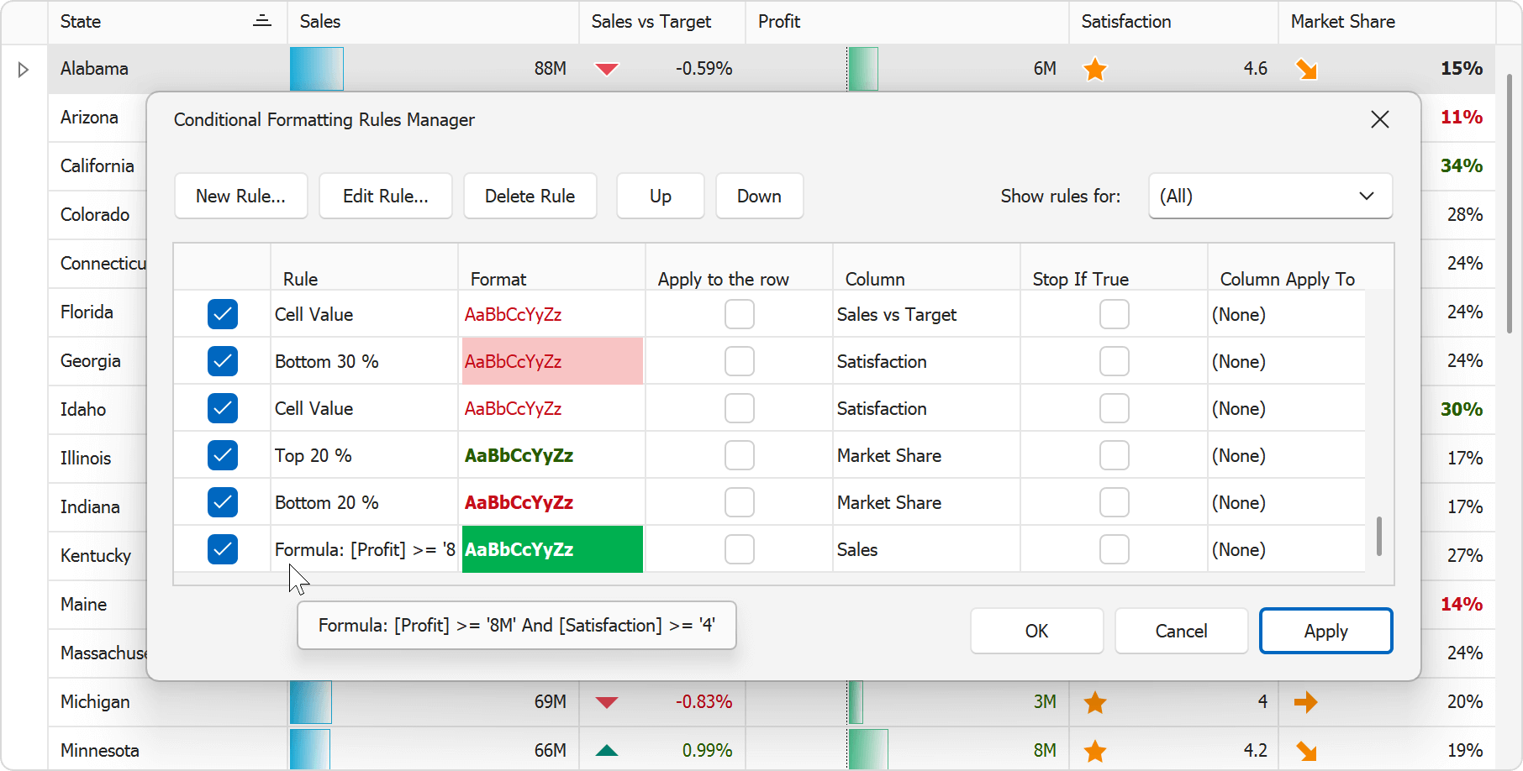Expand the row details arrow beside Alabama
1523x771 pixels.
coord(24,69)
